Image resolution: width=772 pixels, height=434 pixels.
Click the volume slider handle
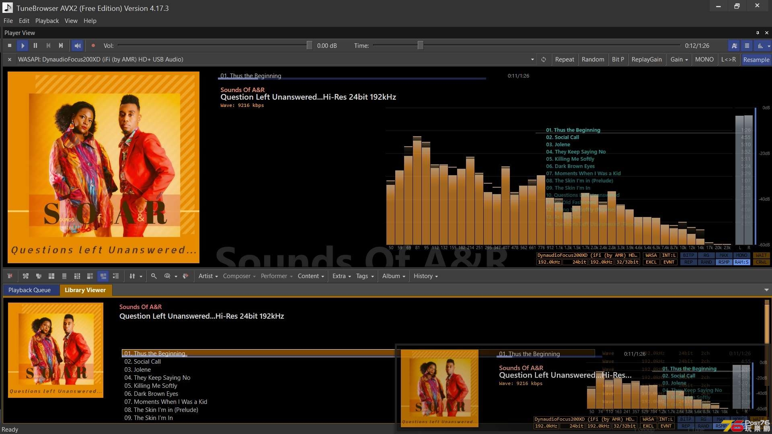tap(309, 45)
